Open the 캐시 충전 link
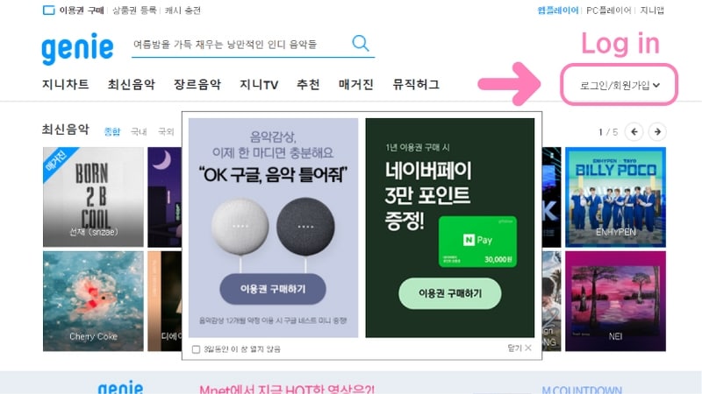The width and height of the screenshot is (702, 394). (183, 11)
